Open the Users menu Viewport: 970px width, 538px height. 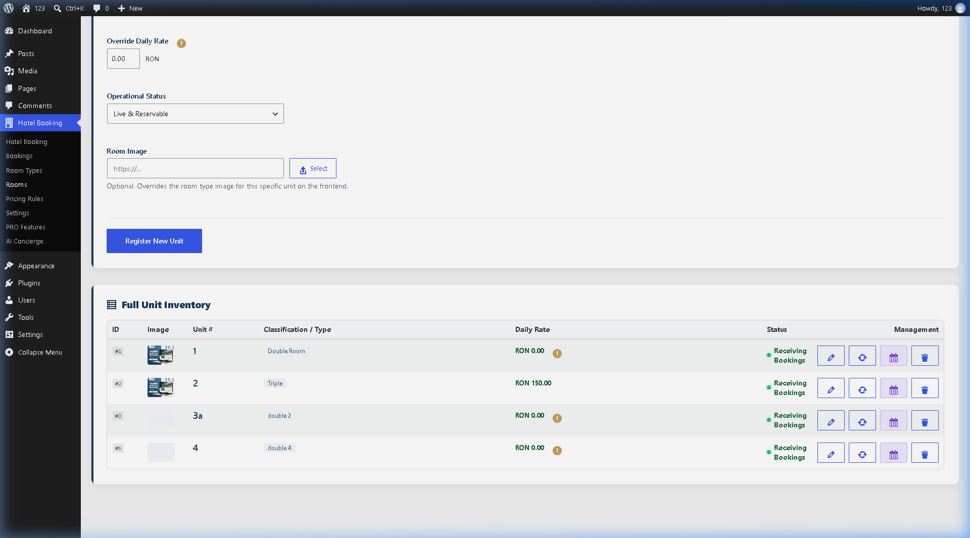point(40,300)
